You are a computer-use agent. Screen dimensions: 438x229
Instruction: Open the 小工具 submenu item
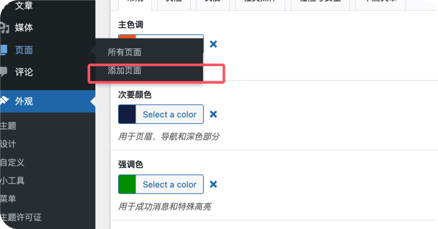pos(12,181)
